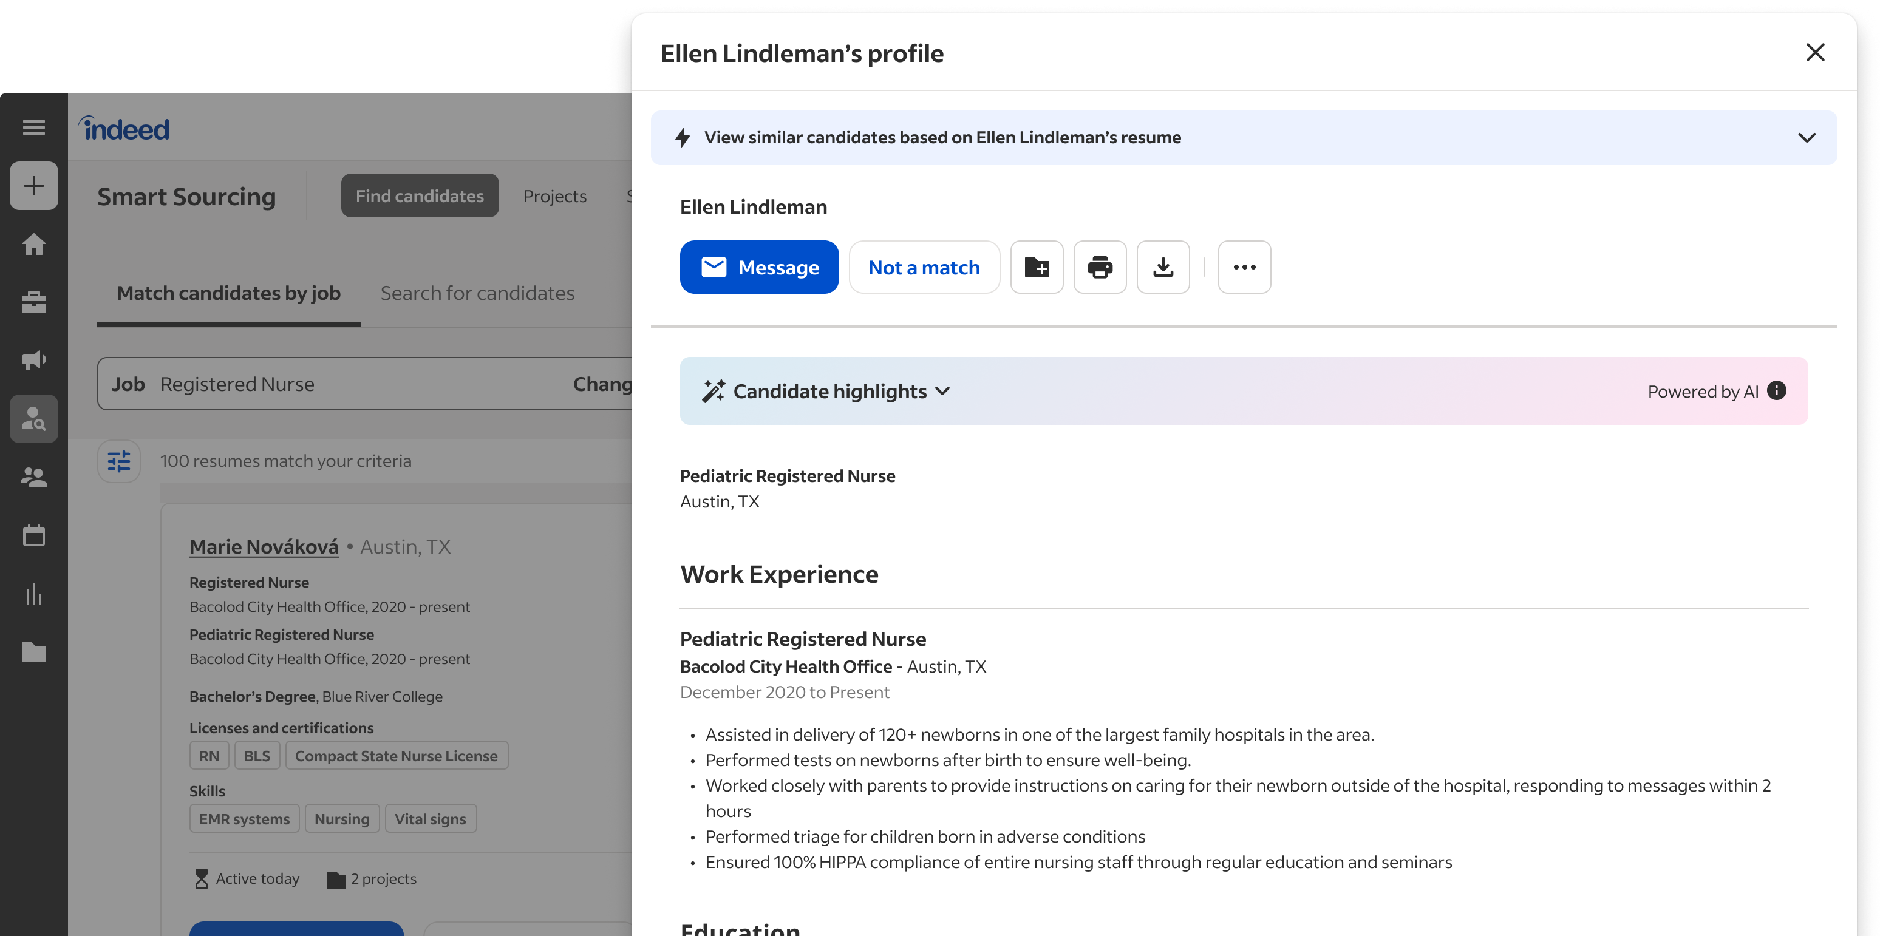
Task: Mark candidate as Not a match
Action: (924, 267)
